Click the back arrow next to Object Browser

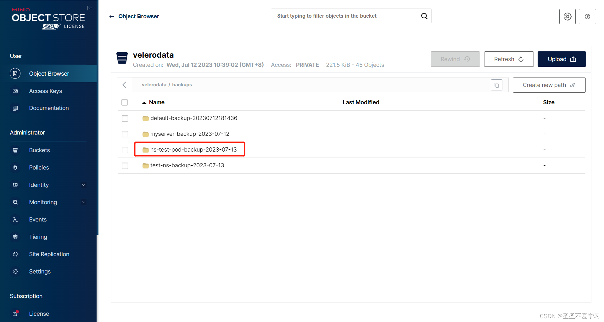click(x=112, y=16)
